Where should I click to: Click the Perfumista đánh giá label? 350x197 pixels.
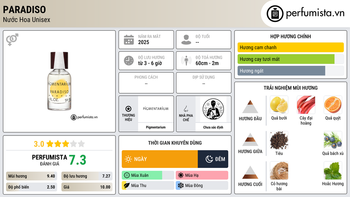pyautogui.click(x=50, y=160)
